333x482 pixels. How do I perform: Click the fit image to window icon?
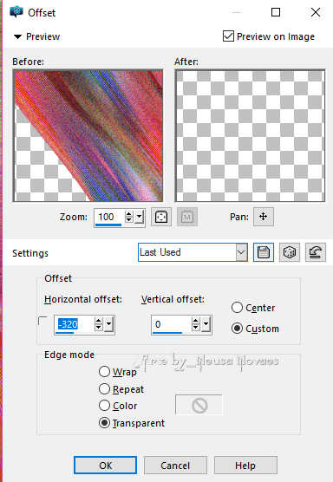coord(161,217)
